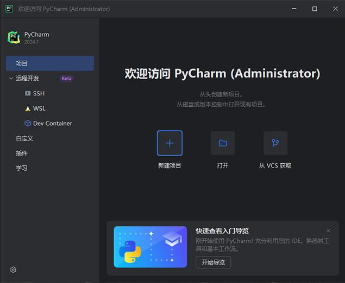The image size is (345, 283).
Task: Click the Dev Container cube icon
Action: [28, 123]
